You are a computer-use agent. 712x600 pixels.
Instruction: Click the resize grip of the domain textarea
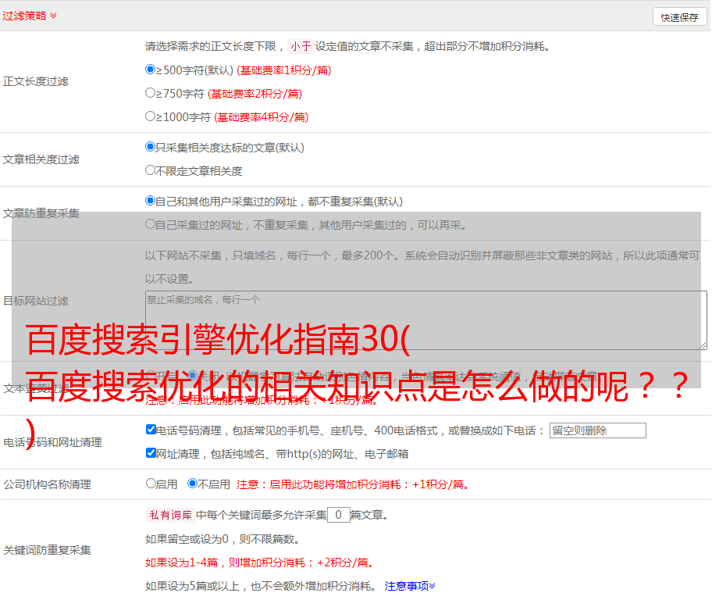pyautogui.click(x=703, y=345)
